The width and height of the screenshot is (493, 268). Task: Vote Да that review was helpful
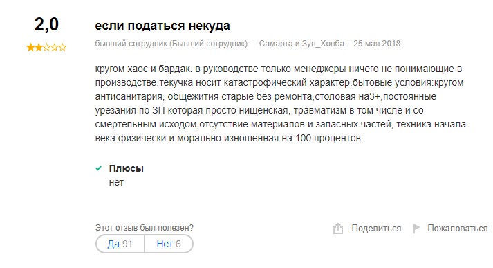[x=120, y=244]
